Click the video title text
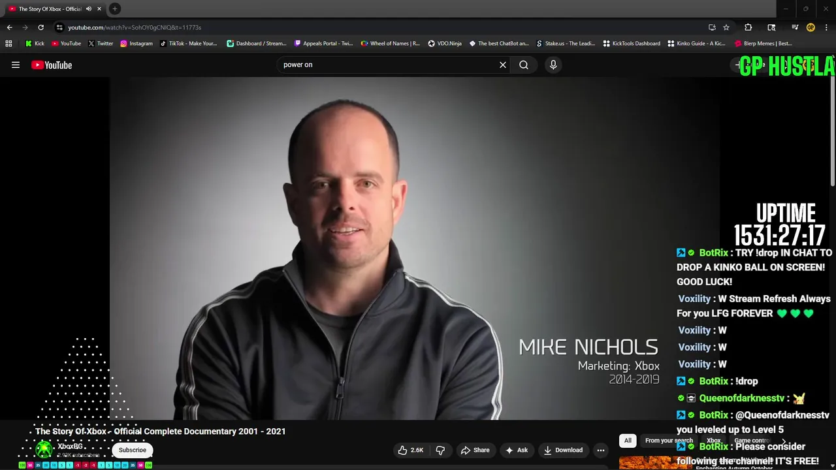The height and width of the screenshot is (470, 836). pos(161,431)
